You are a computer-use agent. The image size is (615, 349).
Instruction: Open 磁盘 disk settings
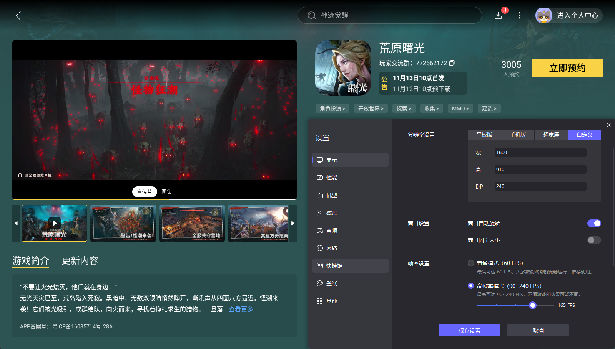pyautogui.click(x=350, y=213)
